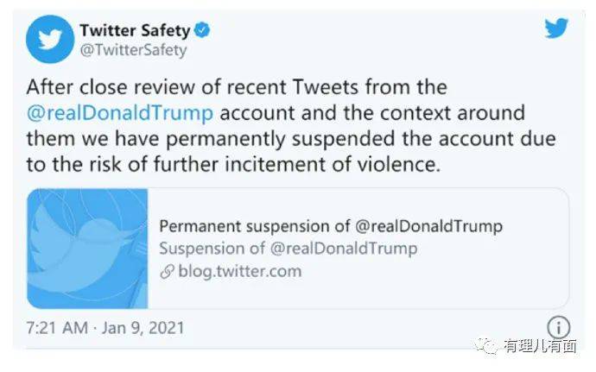The image size is (596, 372).
Task: Click the Twitter Safety profile avatar
Action: click(48, 40)
